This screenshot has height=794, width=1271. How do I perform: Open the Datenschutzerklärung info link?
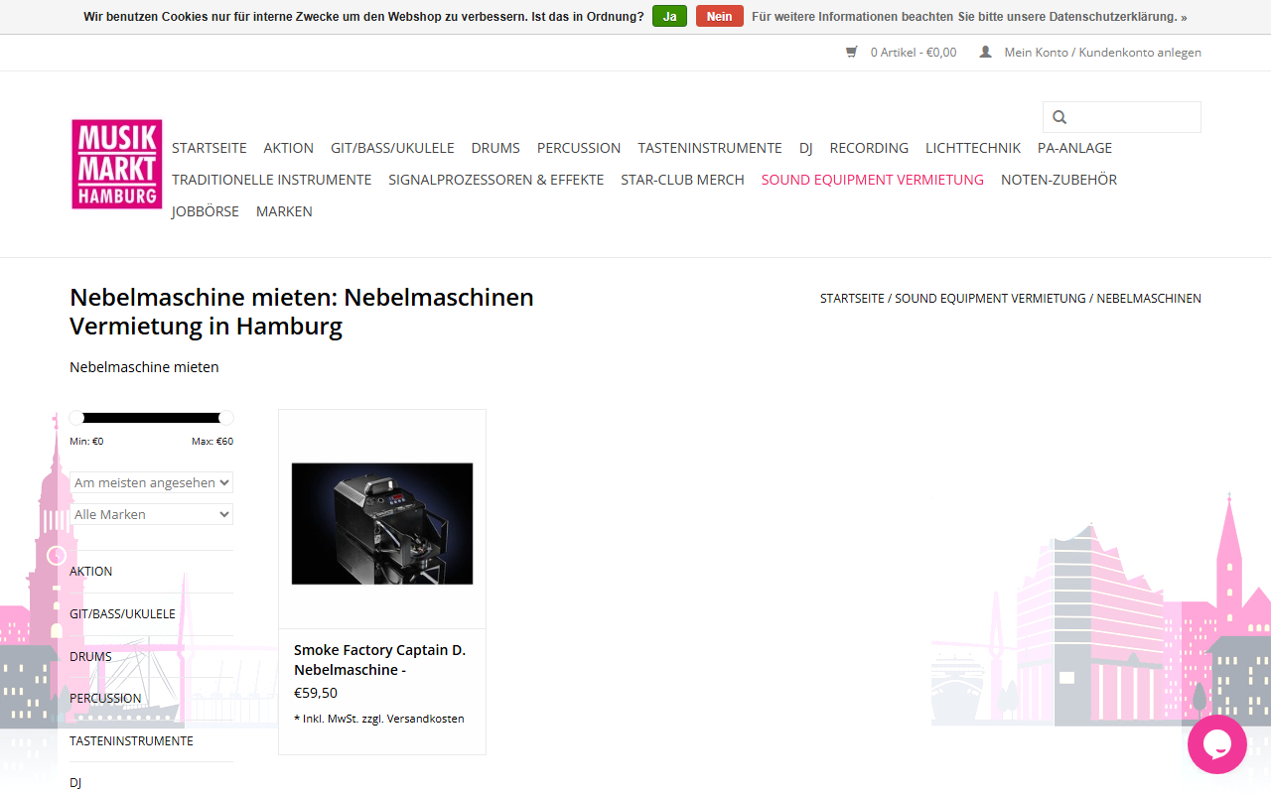(x=969, y=17)
